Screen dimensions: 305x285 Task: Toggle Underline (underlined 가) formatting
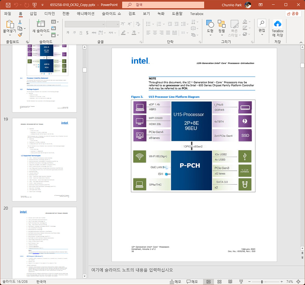click(81, 33)
